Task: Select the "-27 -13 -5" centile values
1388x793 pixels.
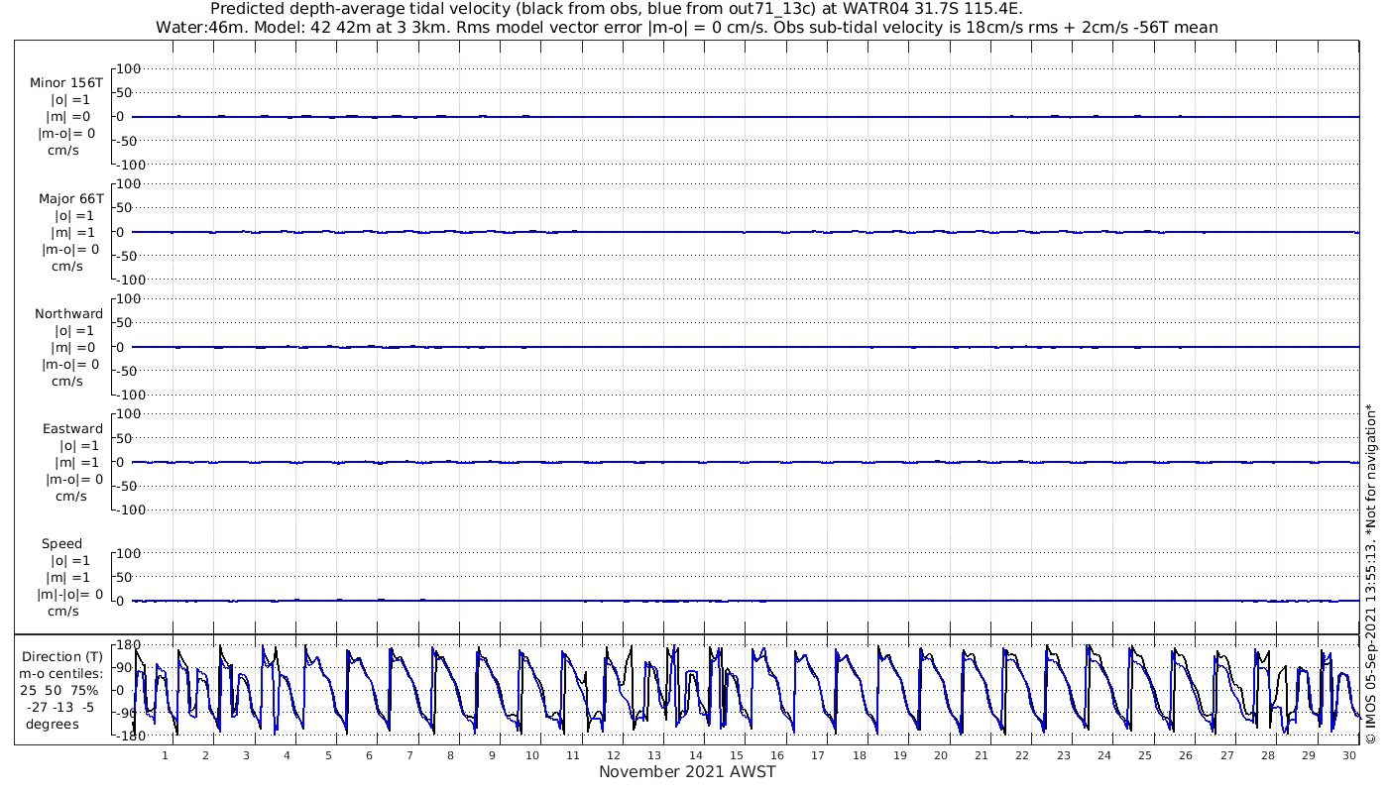Action: click(x=60, y=707)
